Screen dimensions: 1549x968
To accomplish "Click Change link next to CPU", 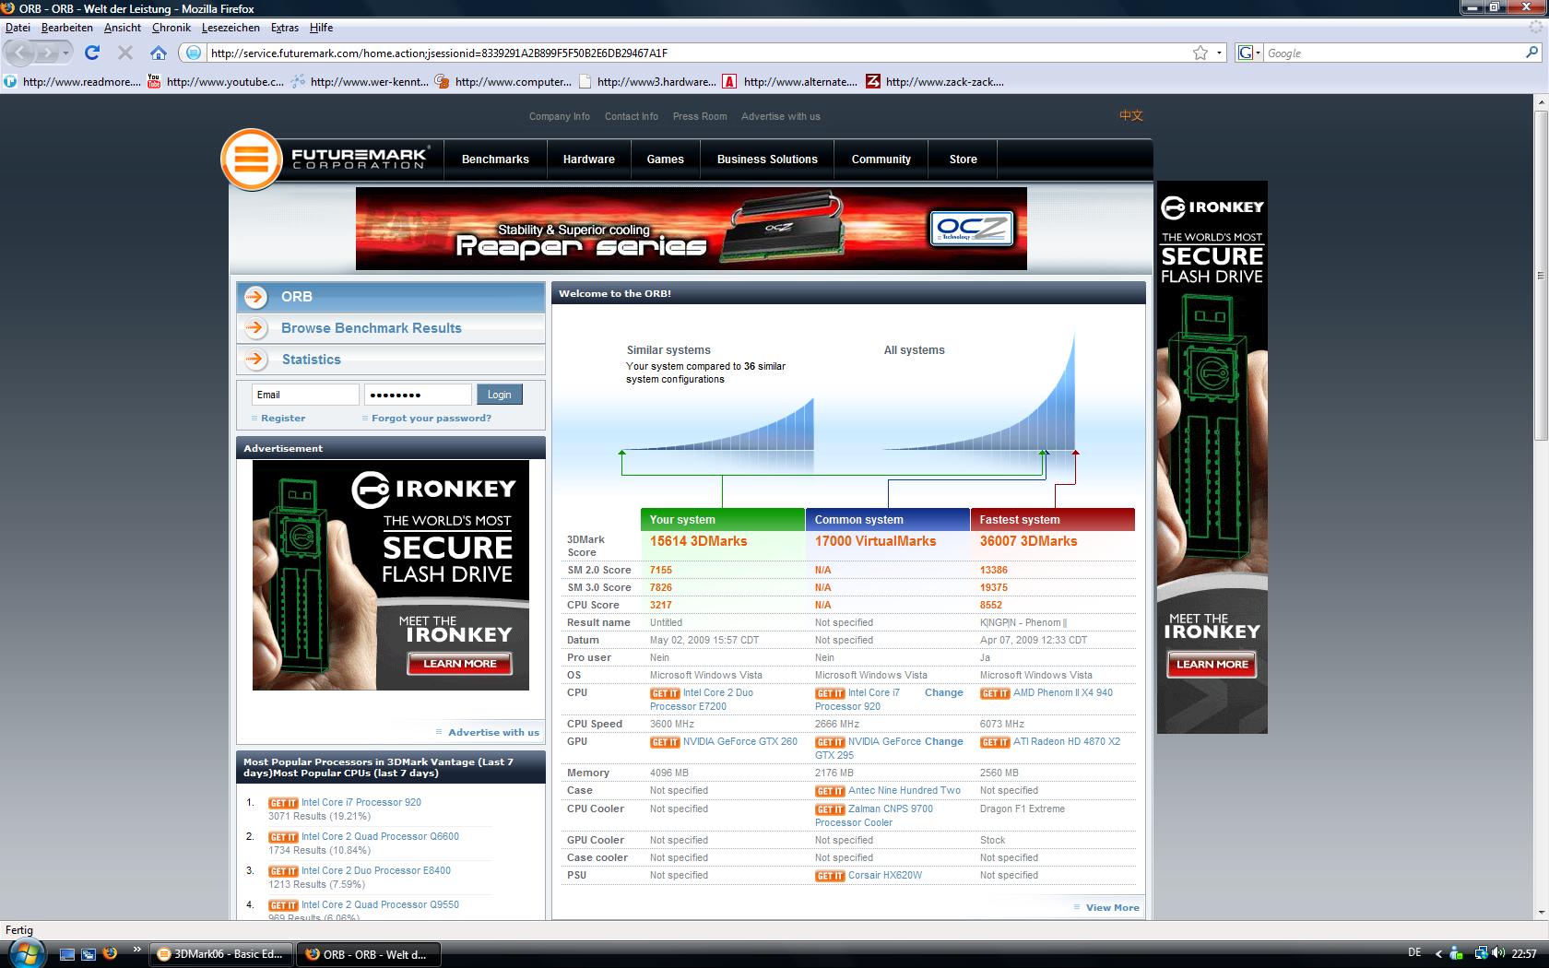I will (x=944, y=692).
